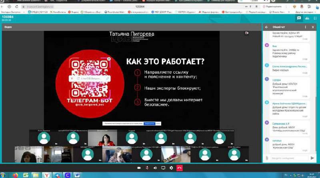320x178 pixels.
Task: Select bottom-left woman webcam thumbnail
Action: 29,154
